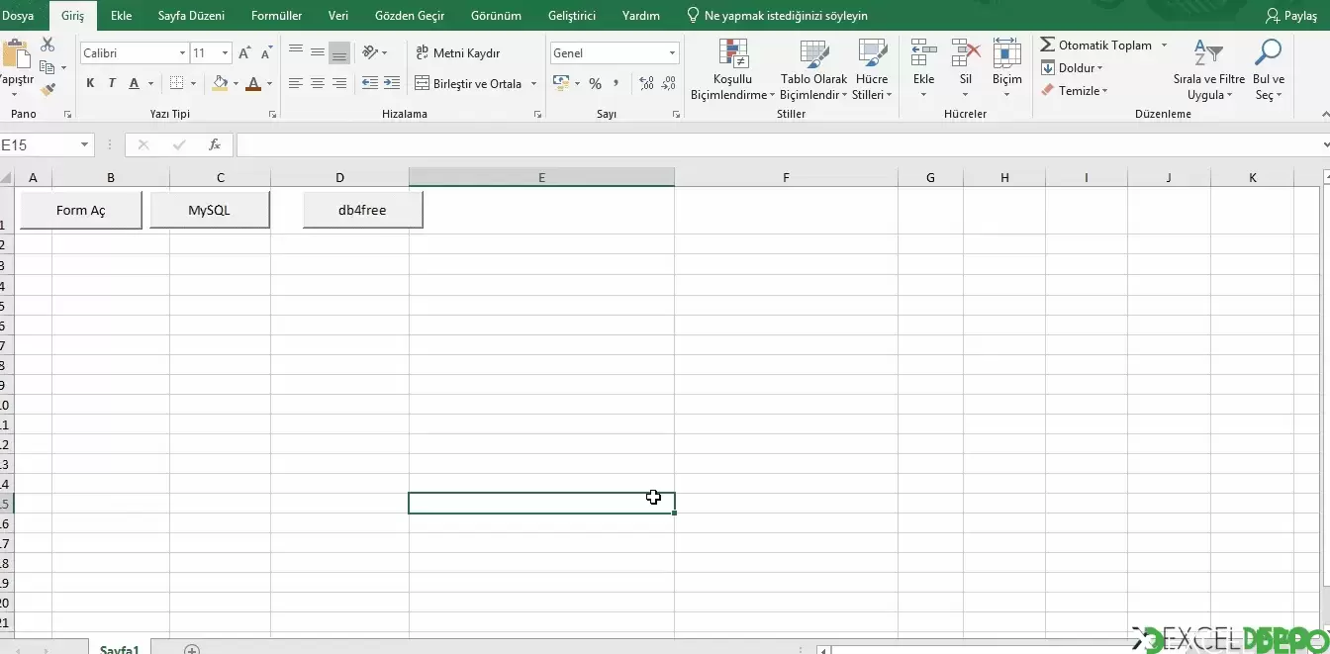Screen dimensions: 1330x654
Task: Increase font size with the large A icon
Action: point(244,53)
